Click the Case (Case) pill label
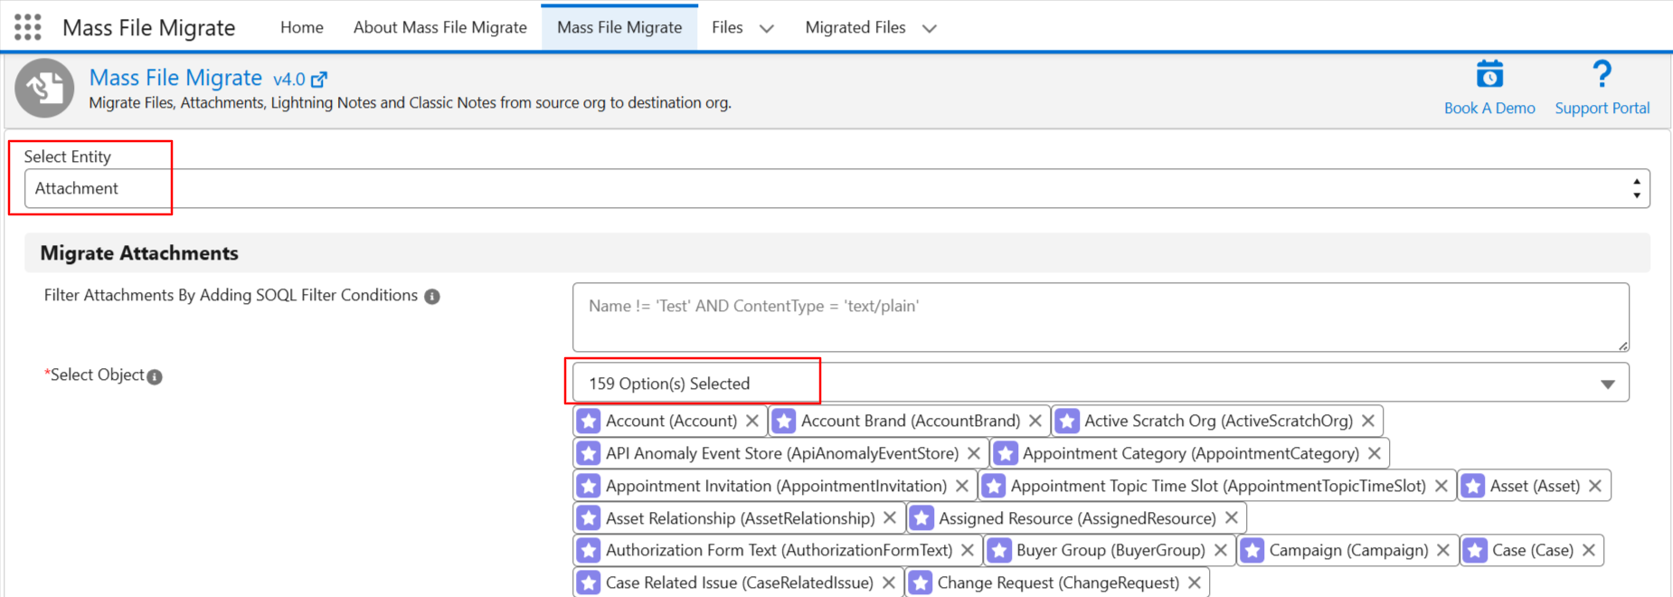This screenshot has height=597, width=1673. coord(1533,550)
